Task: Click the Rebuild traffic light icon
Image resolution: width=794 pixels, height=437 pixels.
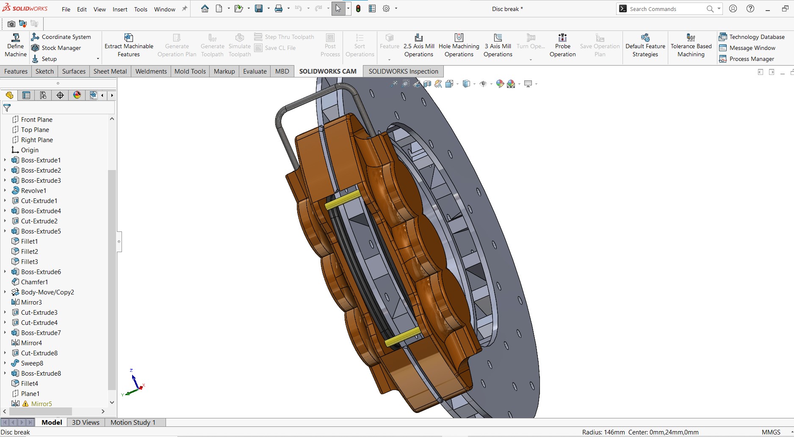Action: pyautogui.click(x=358, y=8)
